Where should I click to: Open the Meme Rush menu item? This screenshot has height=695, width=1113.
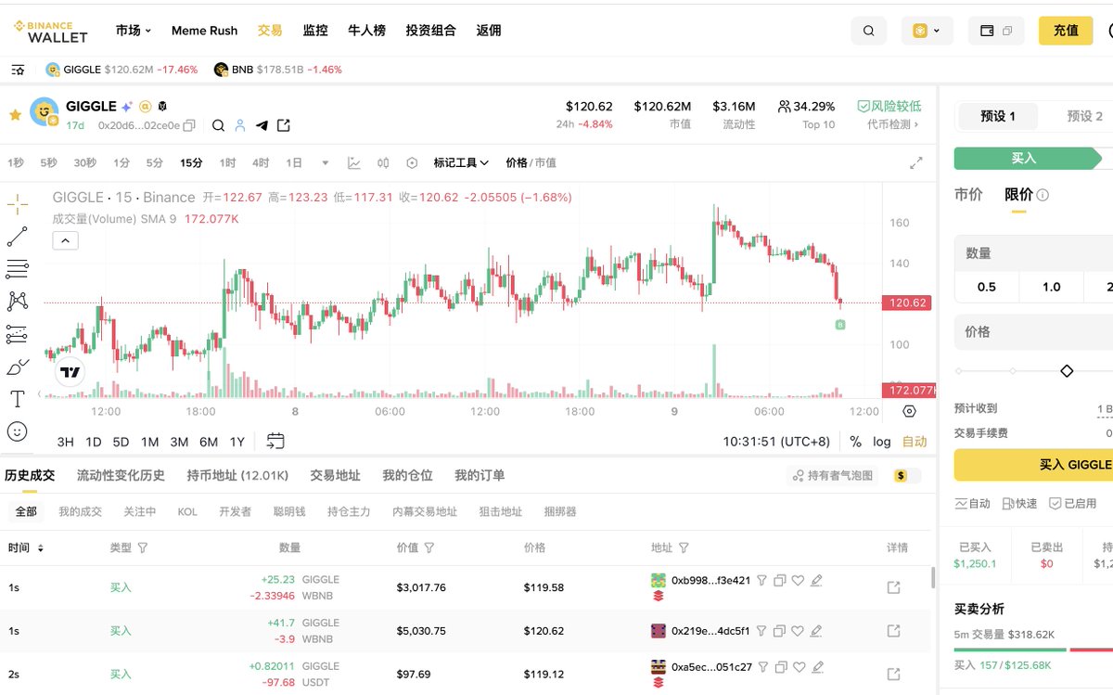pos(204,31)
